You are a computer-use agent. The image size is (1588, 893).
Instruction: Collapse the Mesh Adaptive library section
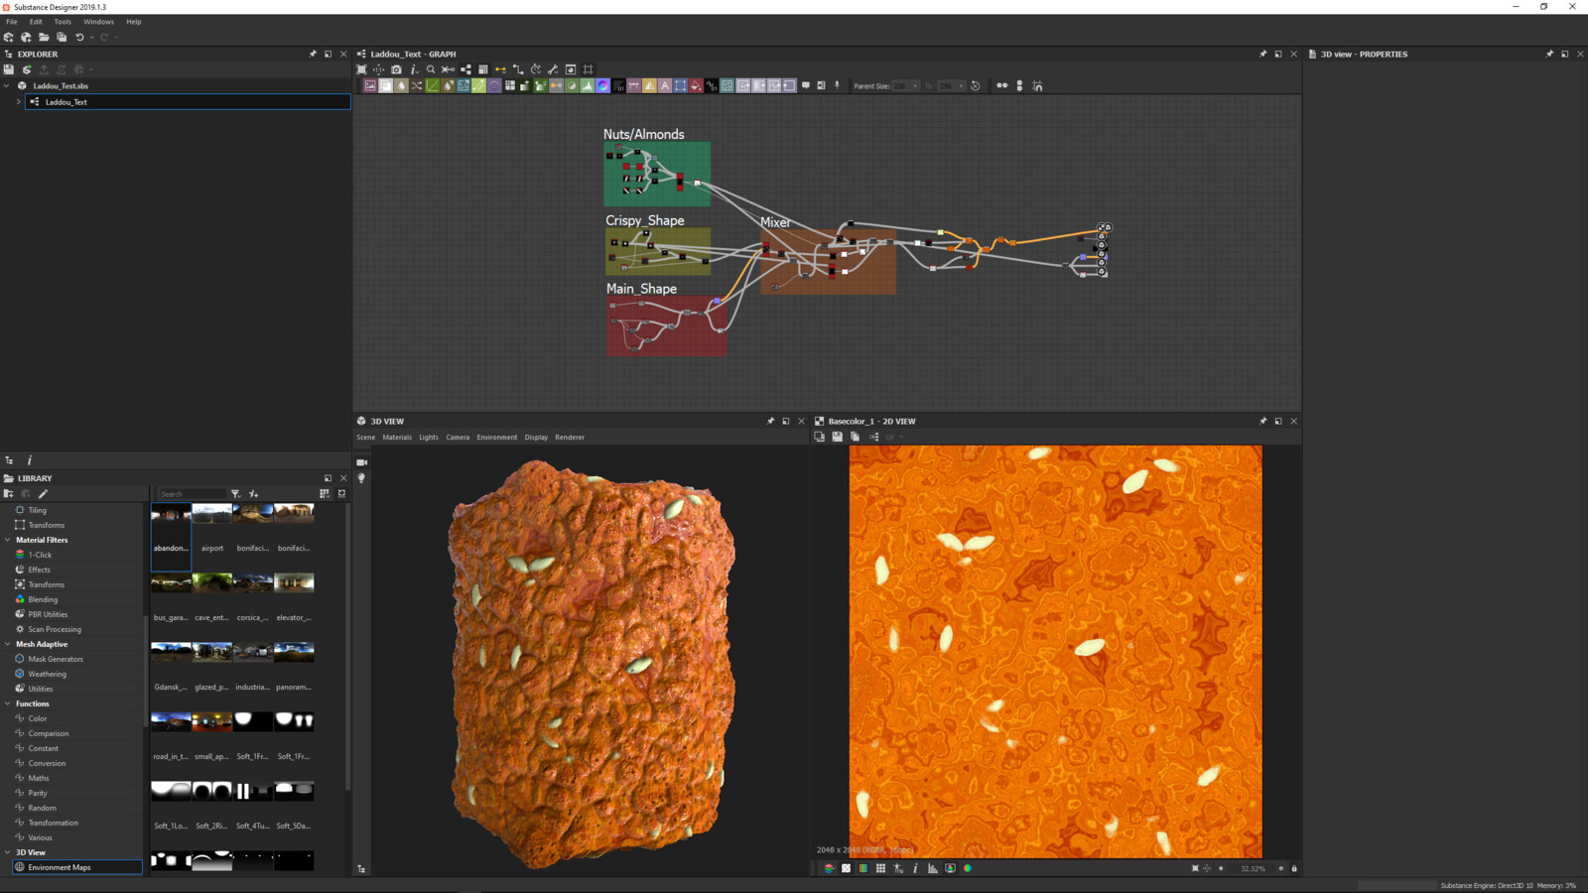[x=8, y=644]
